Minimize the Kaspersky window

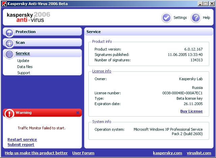(200, 4)
